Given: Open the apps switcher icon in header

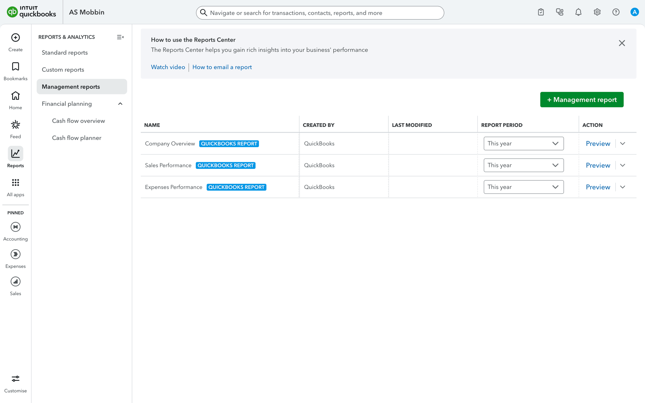Looking at the screenshot, I should (560, 12).
